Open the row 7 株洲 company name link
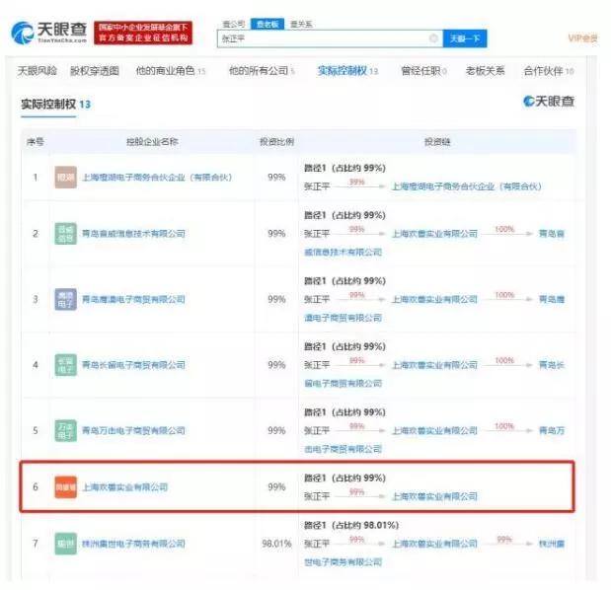 [x=133, y=544]
